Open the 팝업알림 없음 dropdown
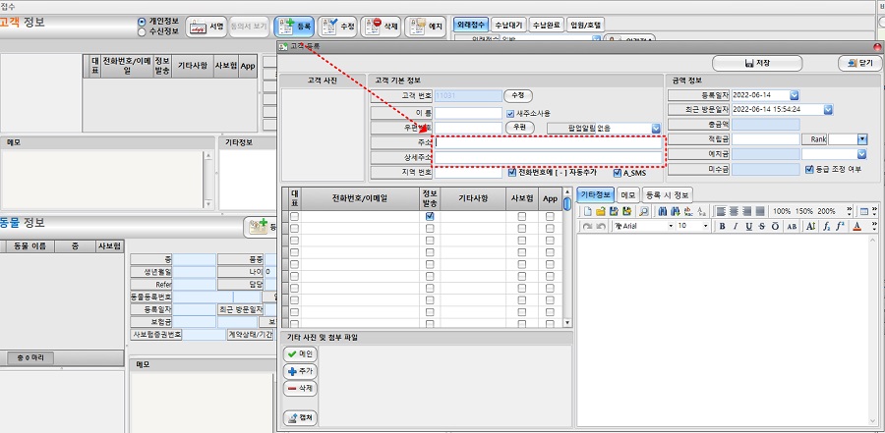This screenshot has width=885, height=433. (656, 128)
